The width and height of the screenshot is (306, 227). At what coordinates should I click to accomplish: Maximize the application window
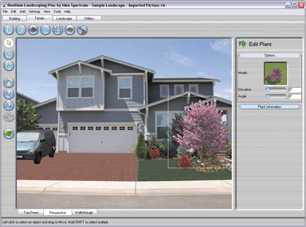coord(294,5)
